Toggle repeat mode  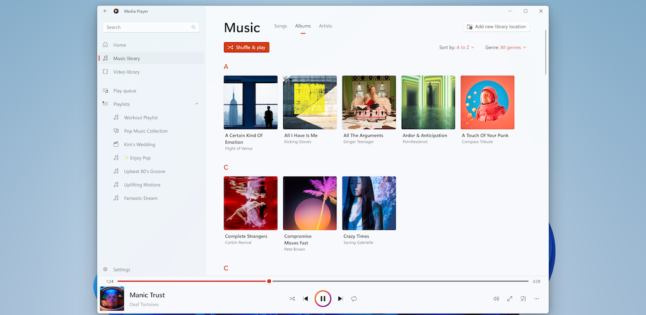tap(354, 299)
